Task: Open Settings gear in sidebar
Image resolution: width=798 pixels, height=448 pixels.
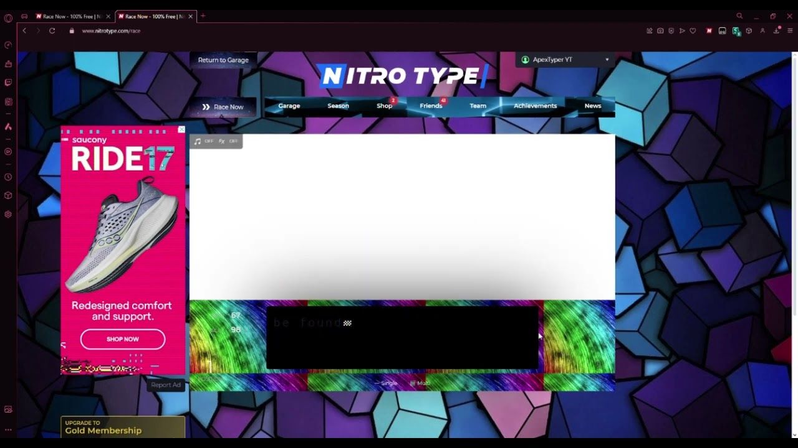Action: 8,214
